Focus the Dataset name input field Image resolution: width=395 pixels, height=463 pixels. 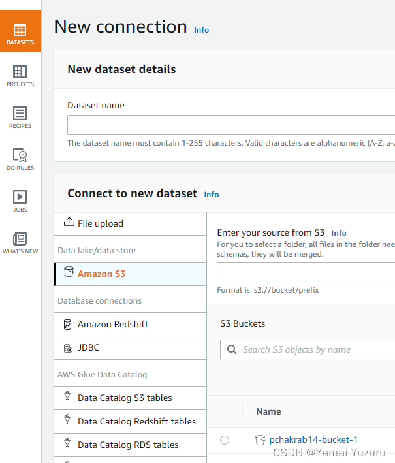point(231,125)
